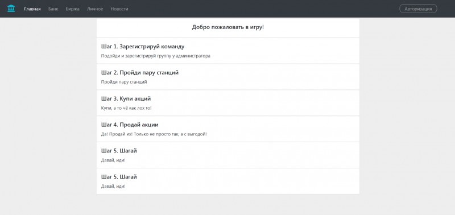Click 'Шаг 1. Зарегистрируй команду' heading
This screenshot has height=215, width=455.
pos(143,47)
